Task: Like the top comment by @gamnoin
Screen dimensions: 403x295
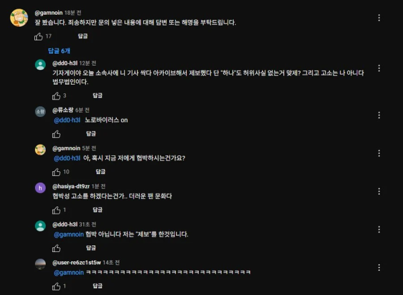Action: (38, 36)
